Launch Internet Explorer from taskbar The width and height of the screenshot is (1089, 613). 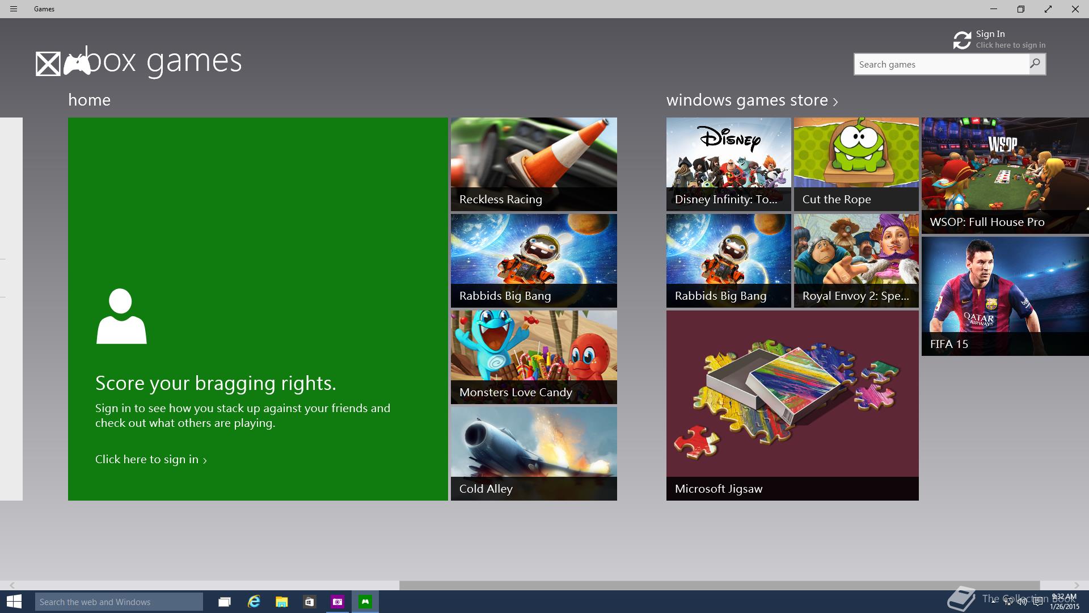(254, 602)
